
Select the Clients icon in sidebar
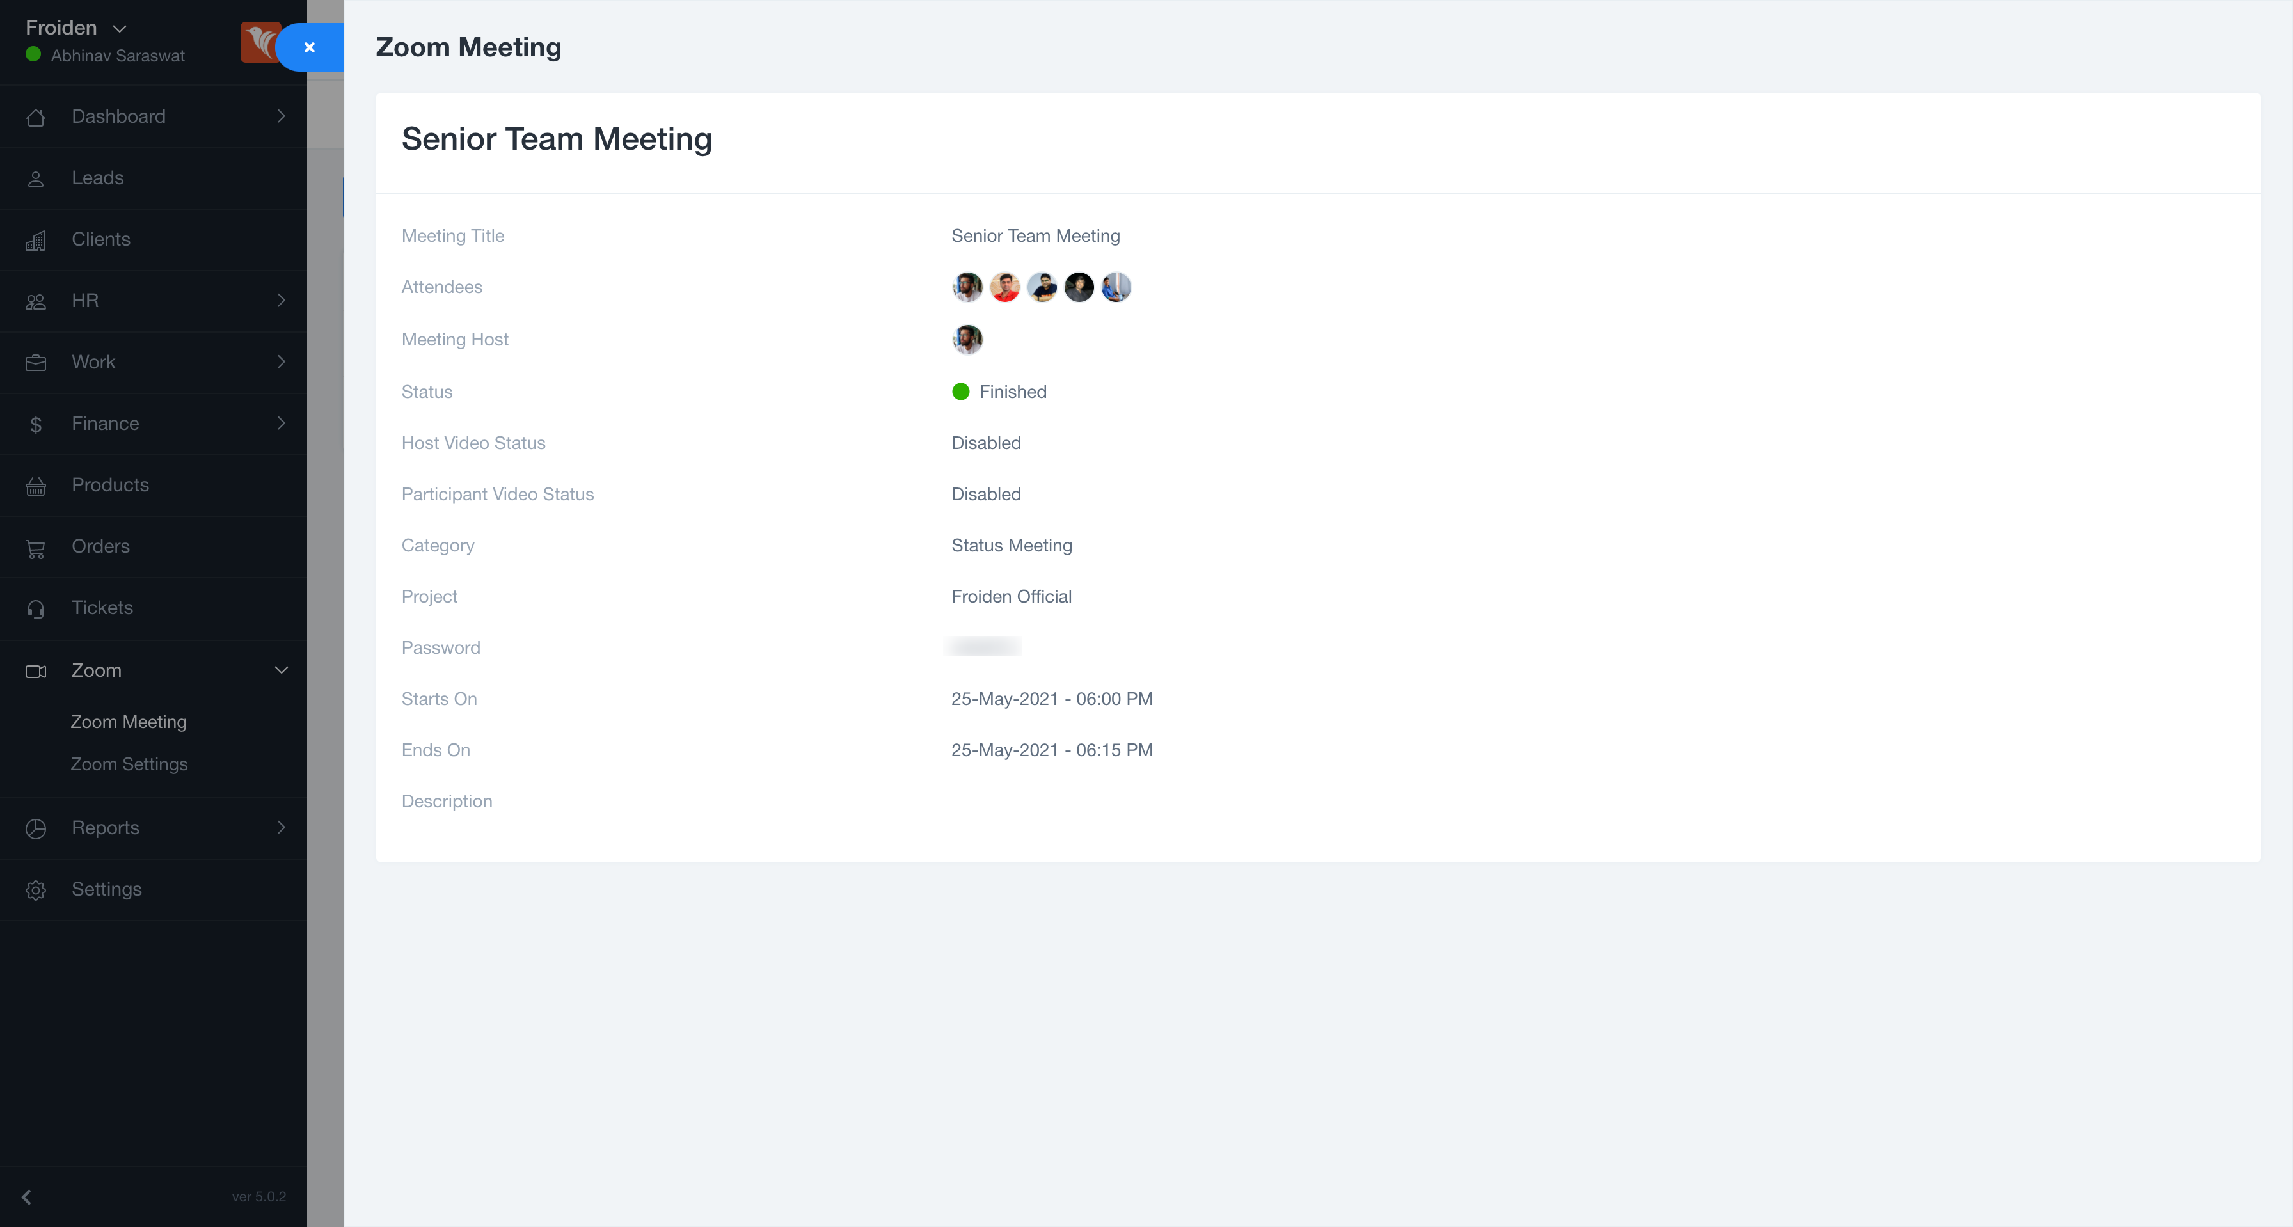click(x=36, y=239)
